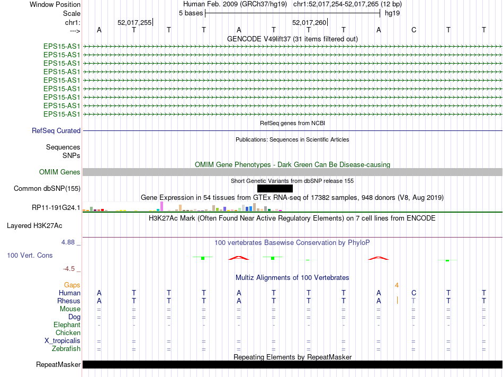Click the SNPs subtrack label
This screenshot has height=377, width=503.
point(71,155)
